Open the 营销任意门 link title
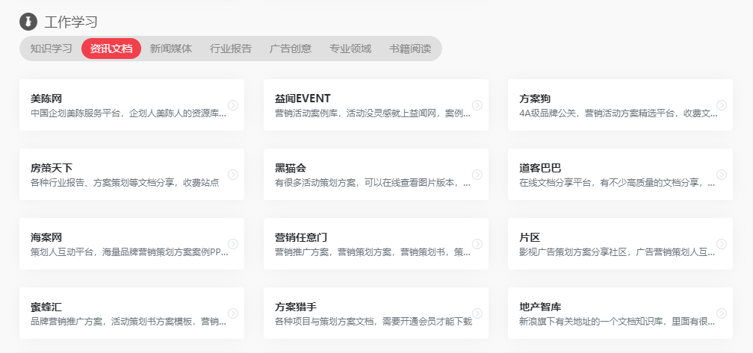Image resolution: width=753 pixels, height=353 pixels. pos(301,238)
